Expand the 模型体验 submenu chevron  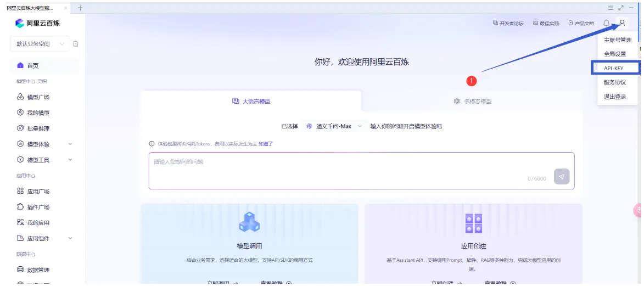pyautogui.click(x=70, y=144)
